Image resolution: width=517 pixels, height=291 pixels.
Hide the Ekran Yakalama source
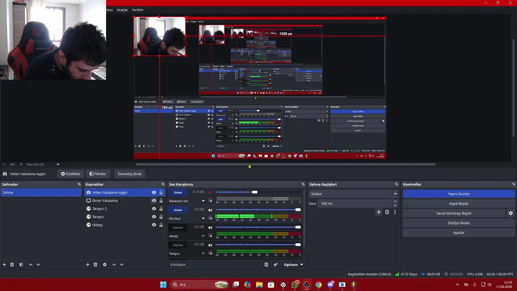[x=154, y=200]
